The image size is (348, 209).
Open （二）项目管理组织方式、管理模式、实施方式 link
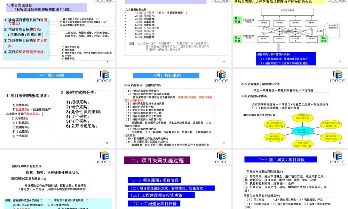171,188
